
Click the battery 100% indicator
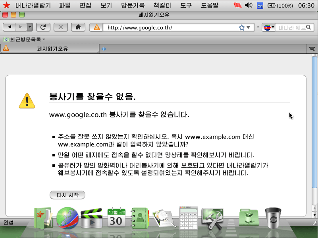[280, 6]
